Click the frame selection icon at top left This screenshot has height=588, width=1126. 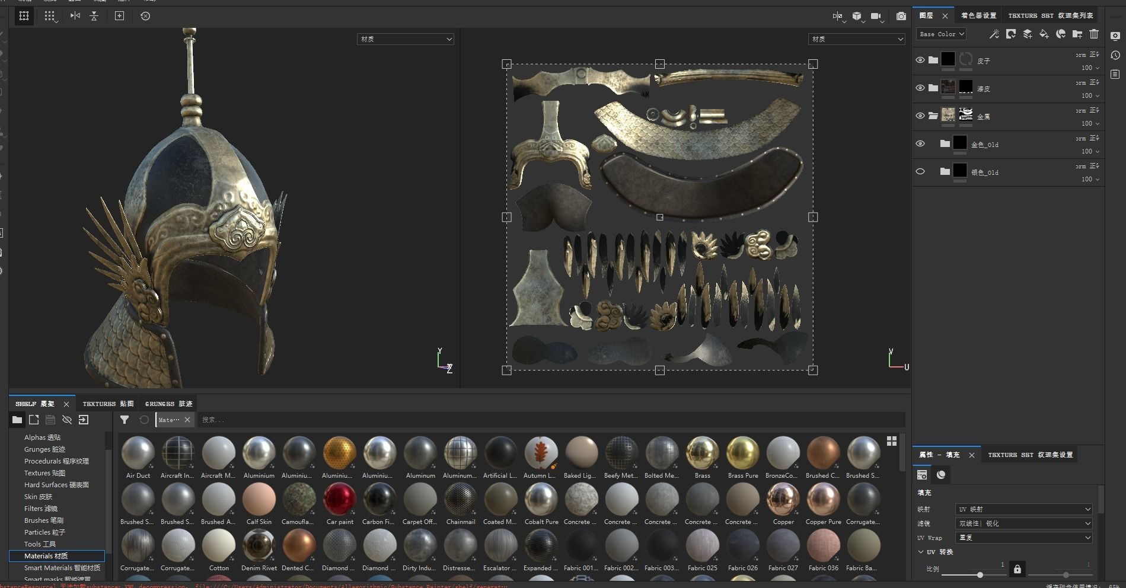(24, 16)
